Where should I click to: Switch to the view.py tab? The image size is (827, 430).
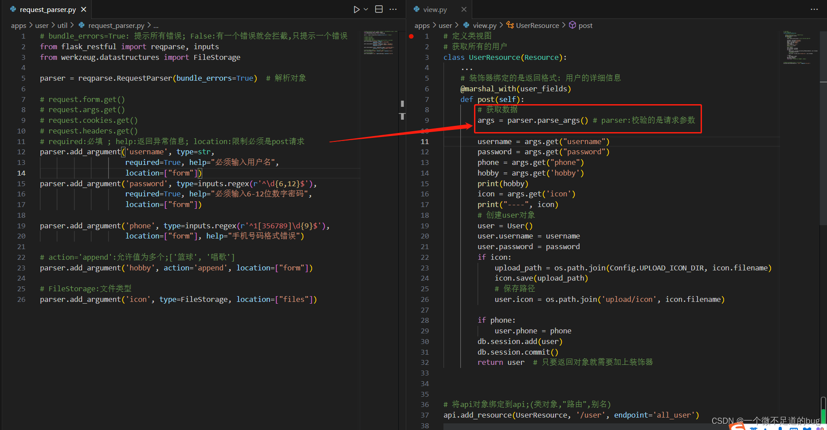coord(435,9)
